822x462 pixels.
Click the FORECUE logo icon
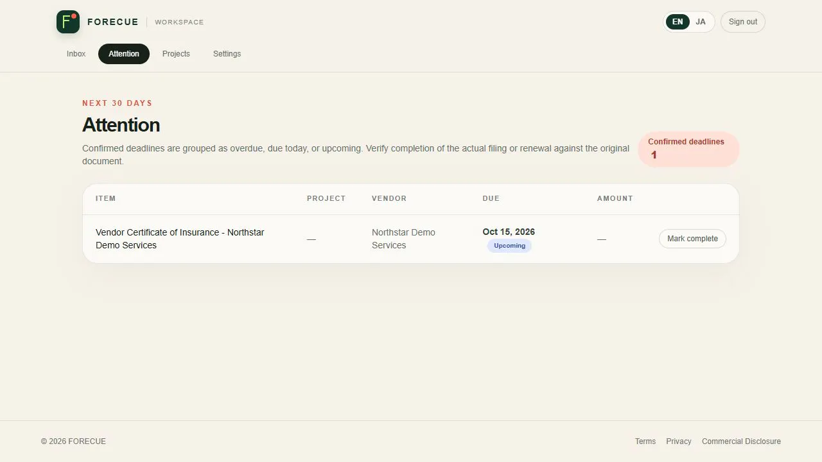(68, 22)
